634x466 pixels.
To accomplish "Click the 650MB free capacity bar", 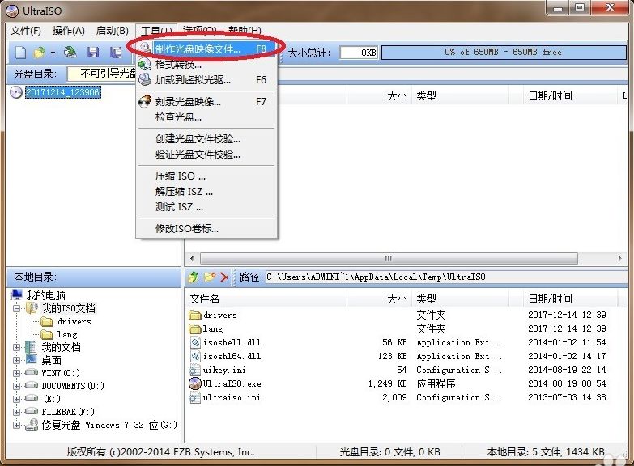I will pos(504,52).
